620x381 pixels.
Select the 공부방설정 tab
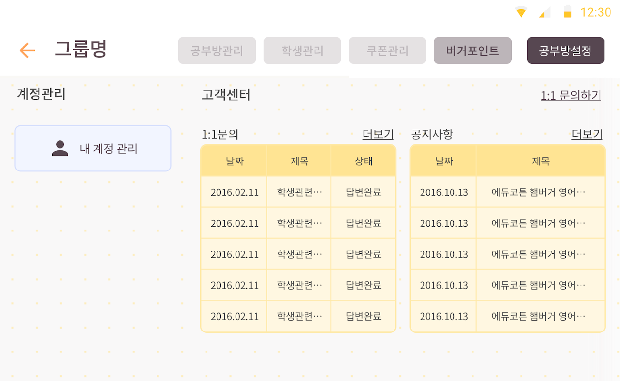click(565, 50)
